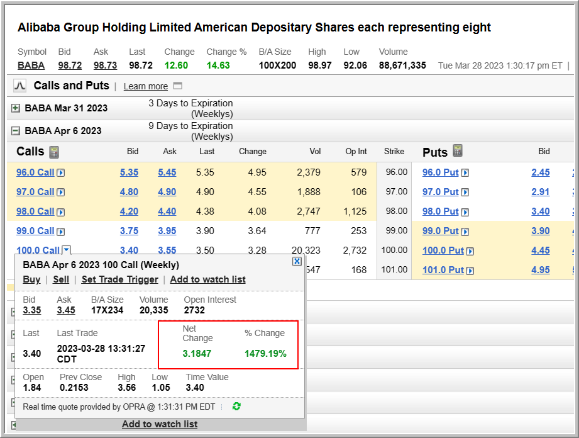Select the strike price 100.00 cell
This screenshot has width=579, height=438.
coord(394,250)
